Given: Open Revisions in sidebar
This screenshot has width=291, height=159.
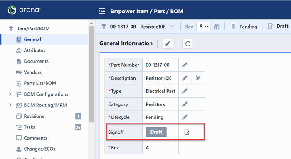Looking at the screenshot, I should 34,116.
